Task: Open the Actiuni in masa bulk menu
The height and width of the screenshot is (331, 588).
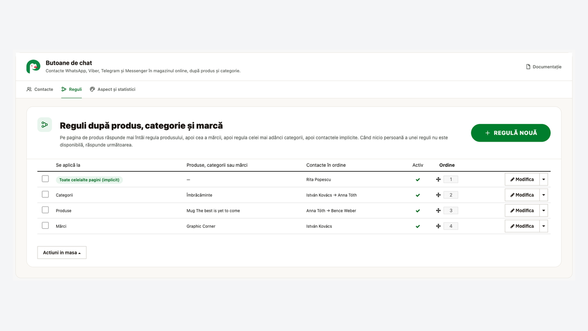Action: pyautogui.click(x=62, y=252)
